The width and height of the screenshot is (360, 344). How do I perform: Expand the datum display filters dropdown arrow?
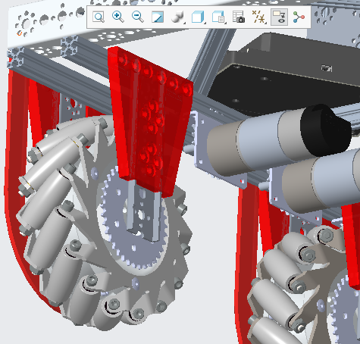pyautogui.click(x=266, y=23)
